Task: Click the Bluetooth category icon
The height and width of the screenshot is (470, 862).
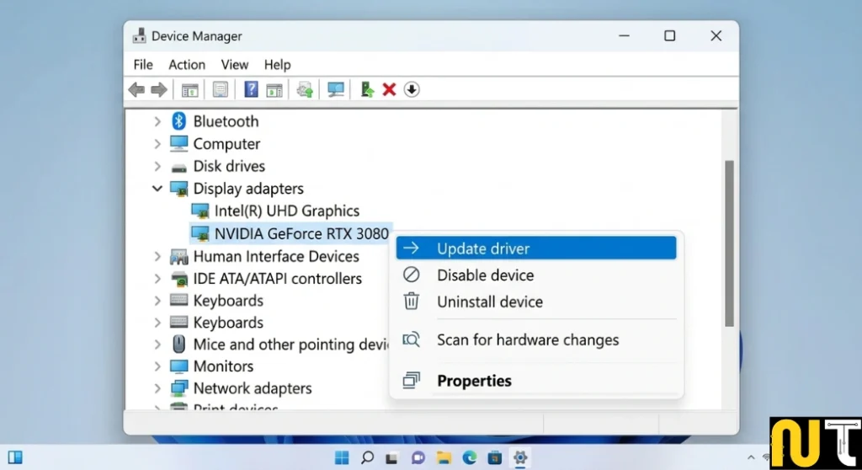Action: [178, 121]
